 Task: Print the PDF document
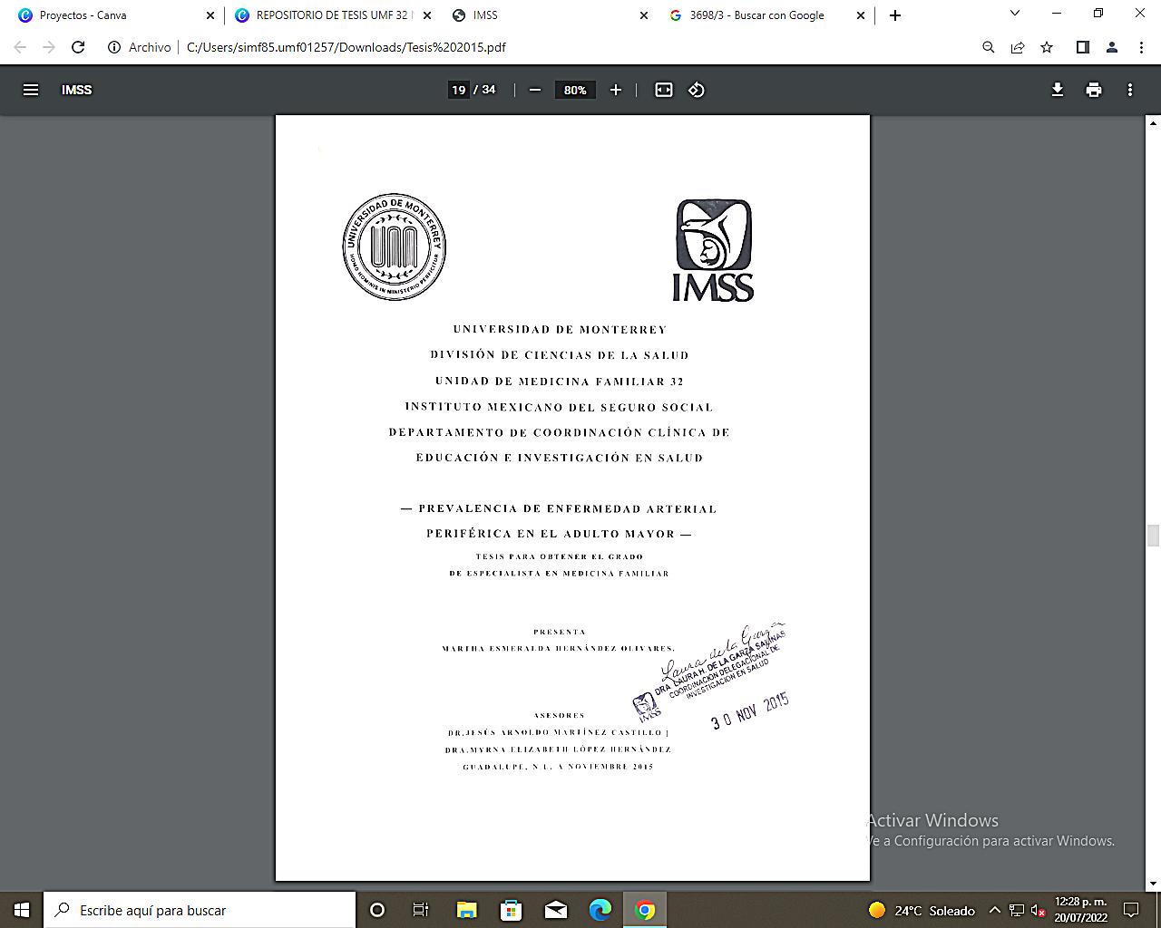[1094, 90]
